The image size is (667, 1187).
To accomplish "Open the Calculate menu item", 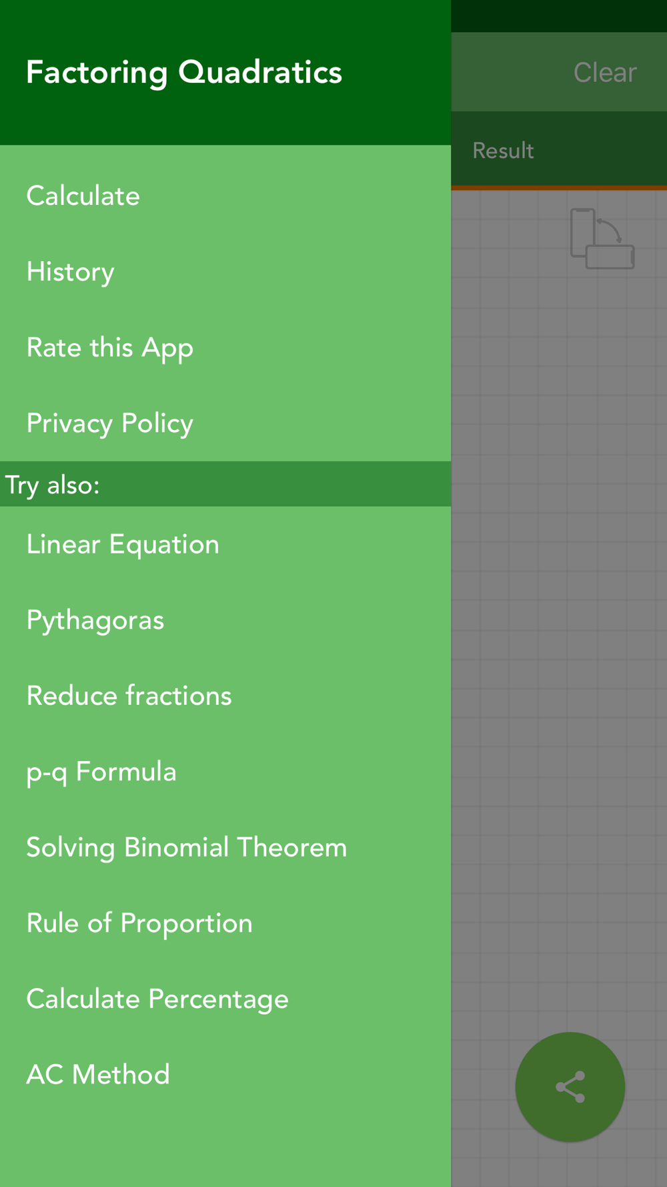I will [225, 196].
